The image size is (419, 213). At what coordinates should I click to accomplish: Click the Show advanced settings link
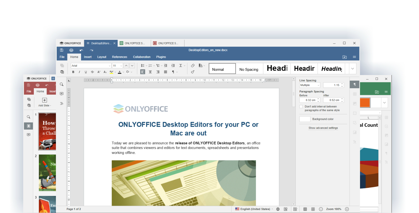[x=323, y=128]
